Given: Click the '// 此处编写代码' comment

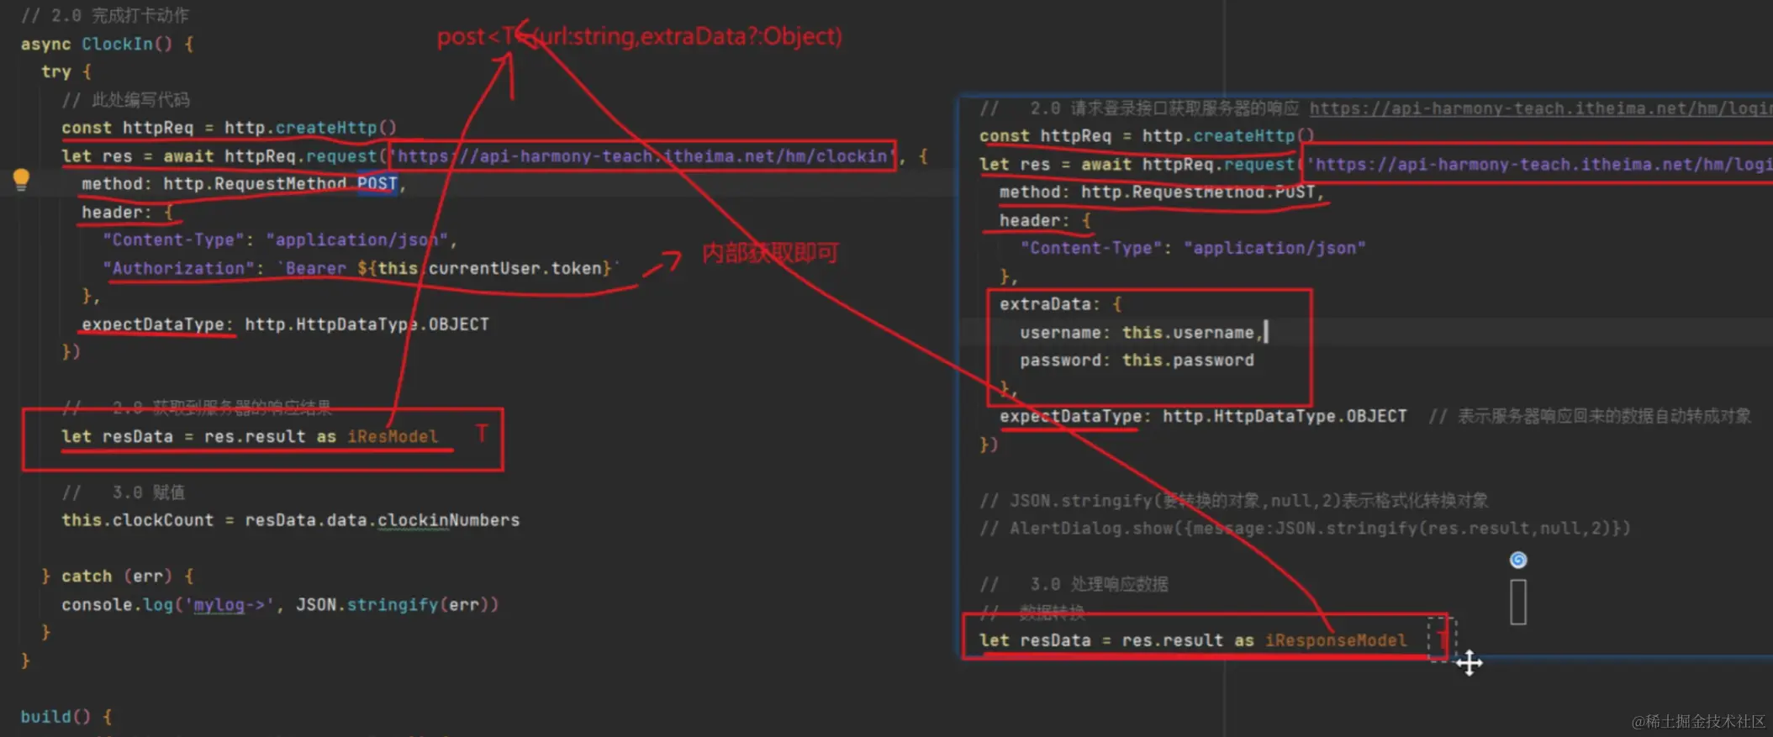Looking at the screenshot, I should point(126,100).
